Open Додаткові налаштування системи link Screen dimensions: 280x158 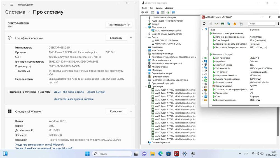coord(74,99)
